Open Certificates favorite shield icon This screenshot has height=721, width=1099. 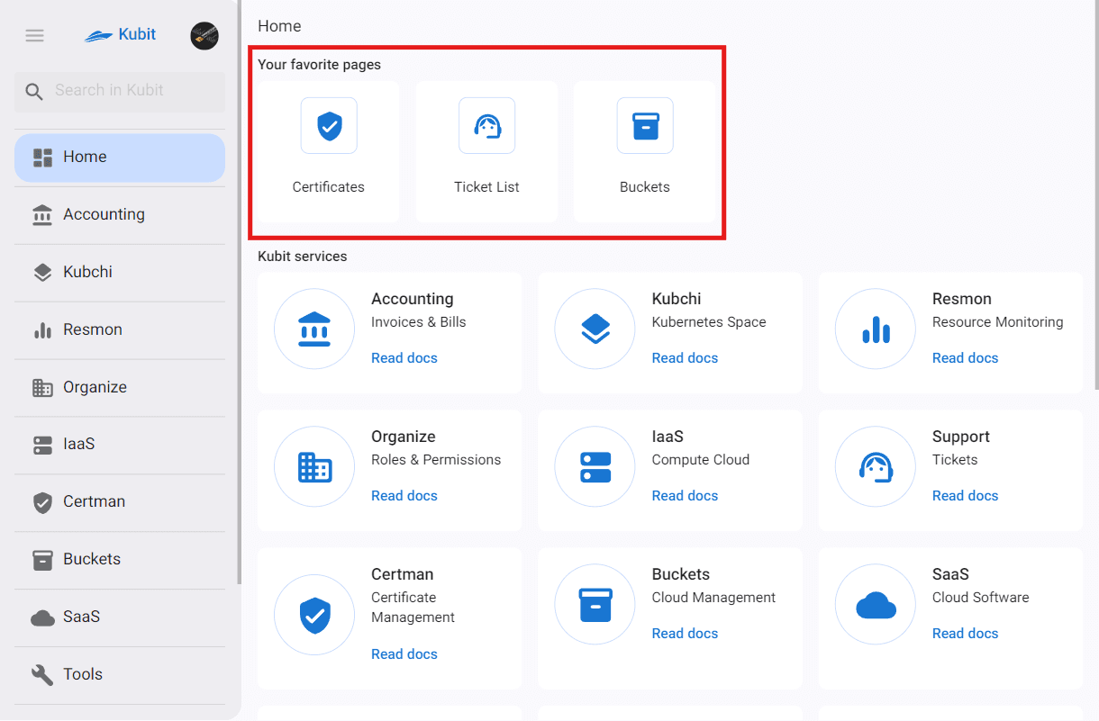pos(329,125)
